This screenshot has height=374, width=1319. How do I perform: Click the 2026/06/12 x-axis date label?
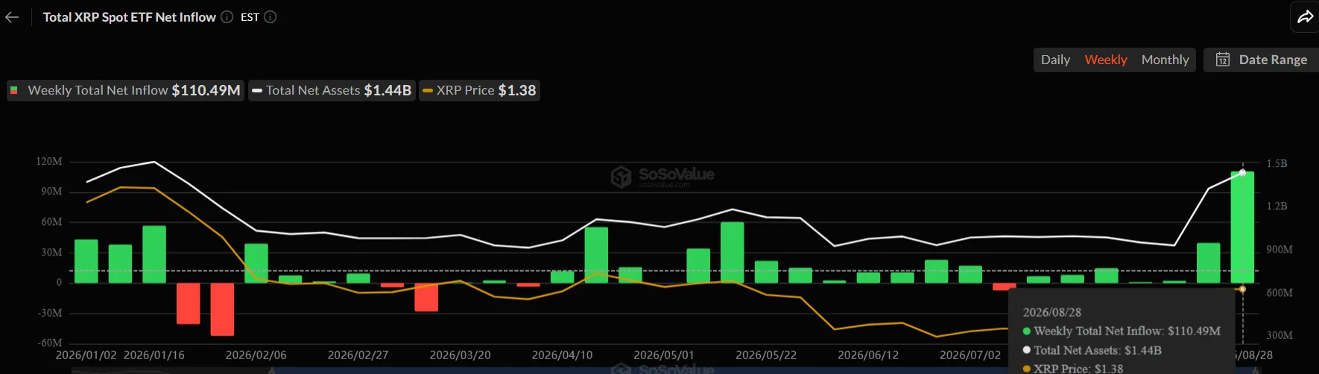coord(868,355)
